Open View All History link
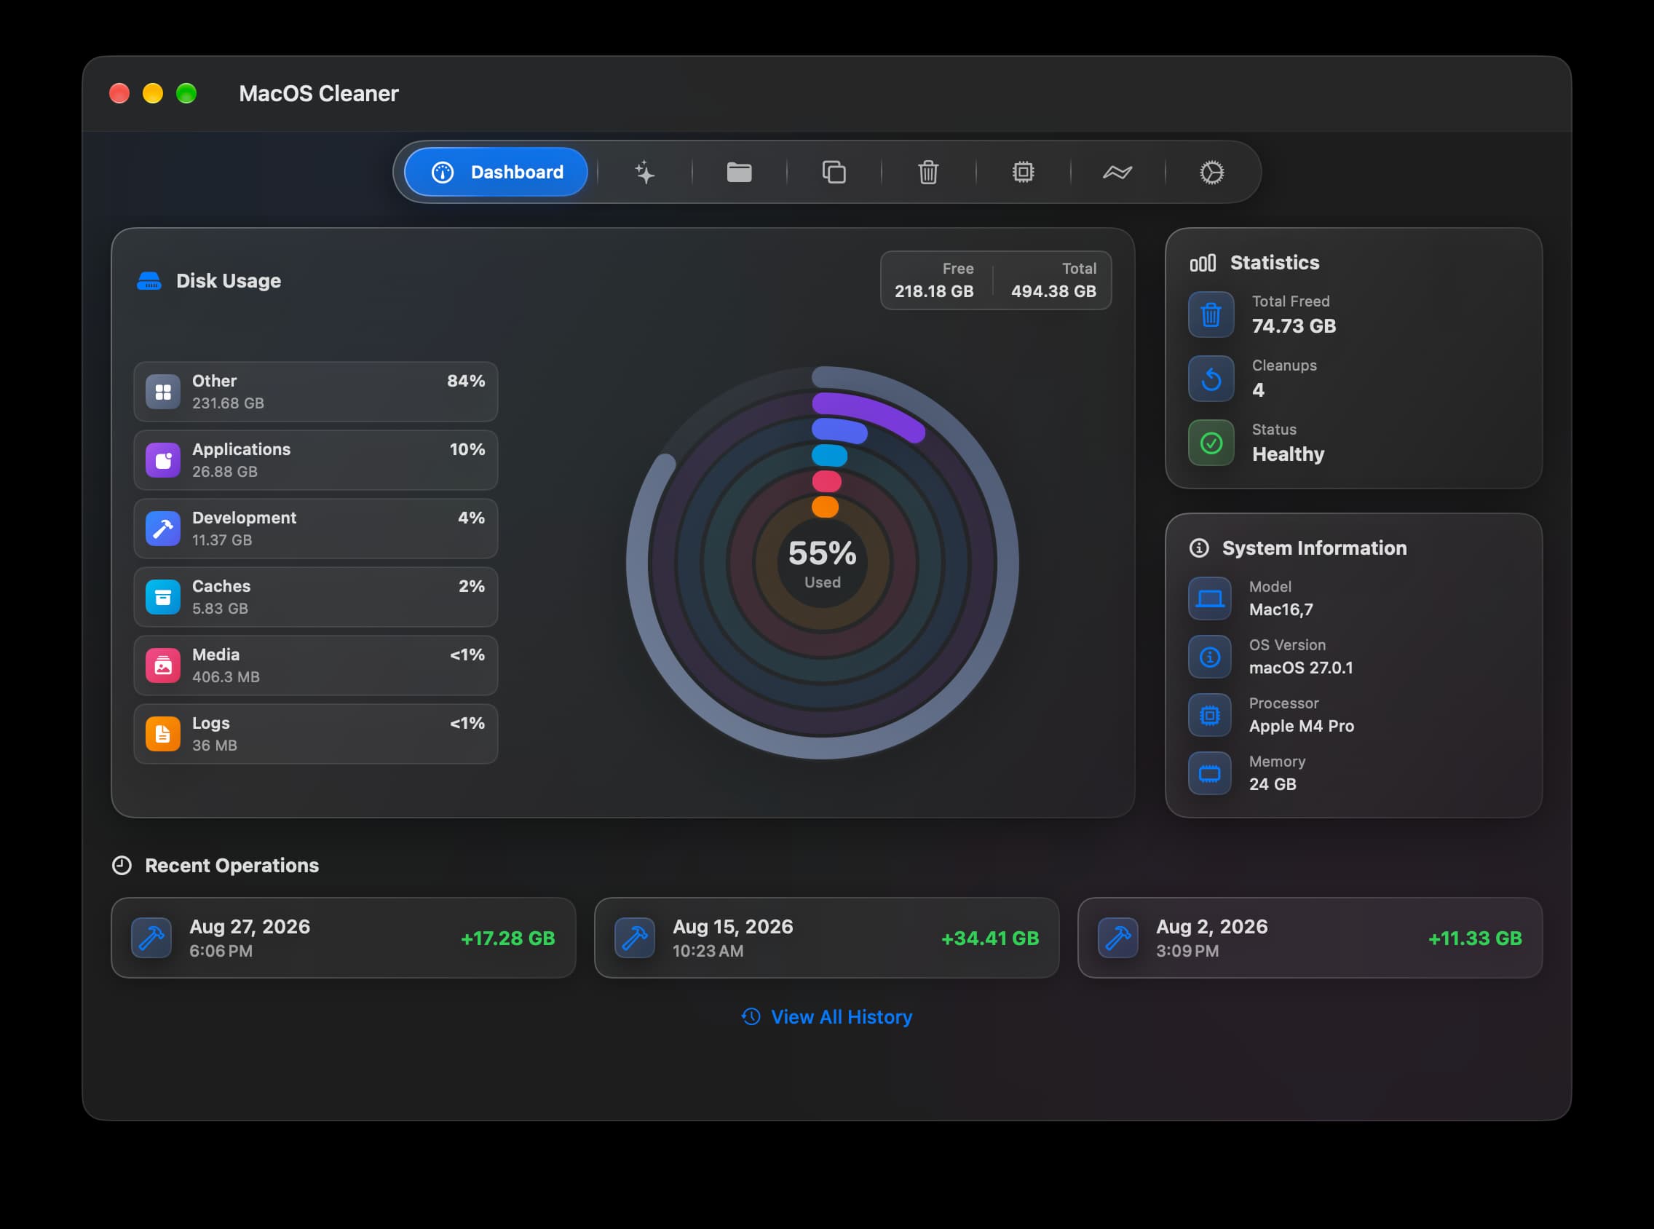1654x1229 pixels. [x=826, y=1016]
